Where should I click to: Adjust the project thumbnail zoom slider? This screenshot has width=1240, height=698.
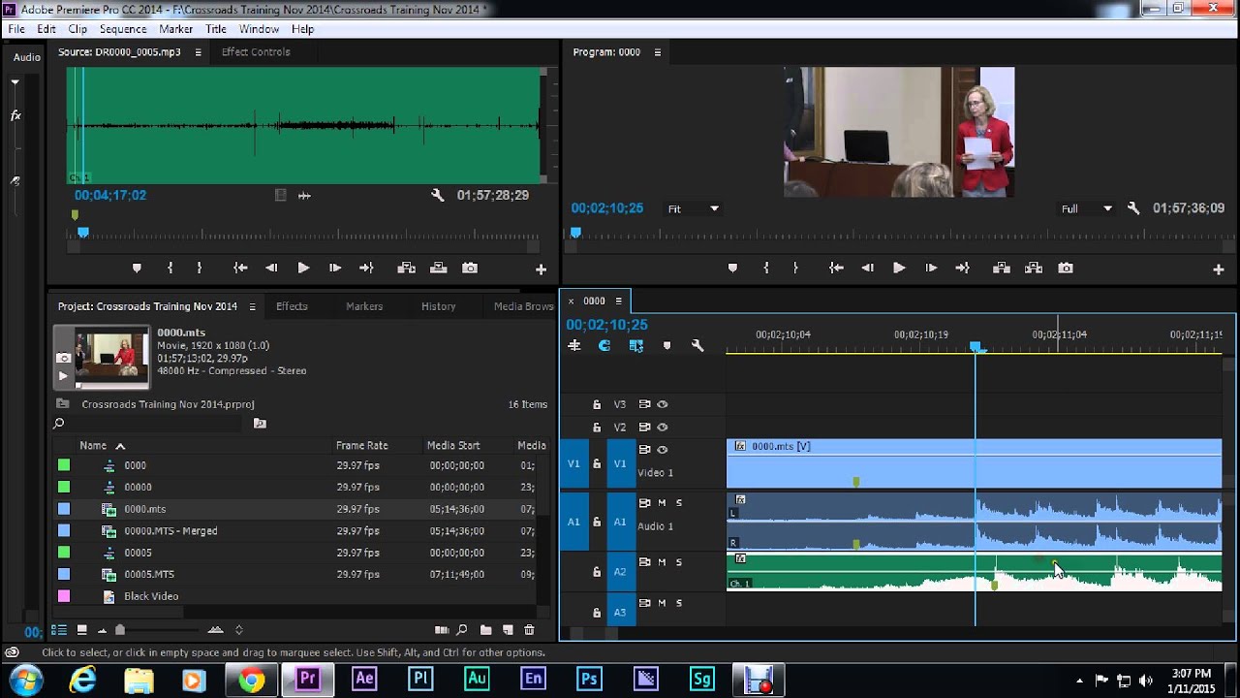pos(120,630)
